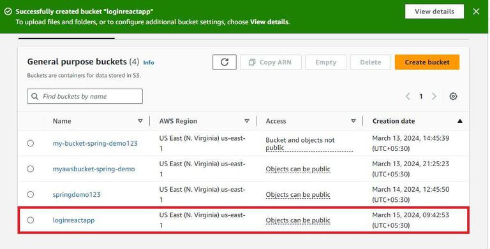Open loginreactapp bucket link

73,220
